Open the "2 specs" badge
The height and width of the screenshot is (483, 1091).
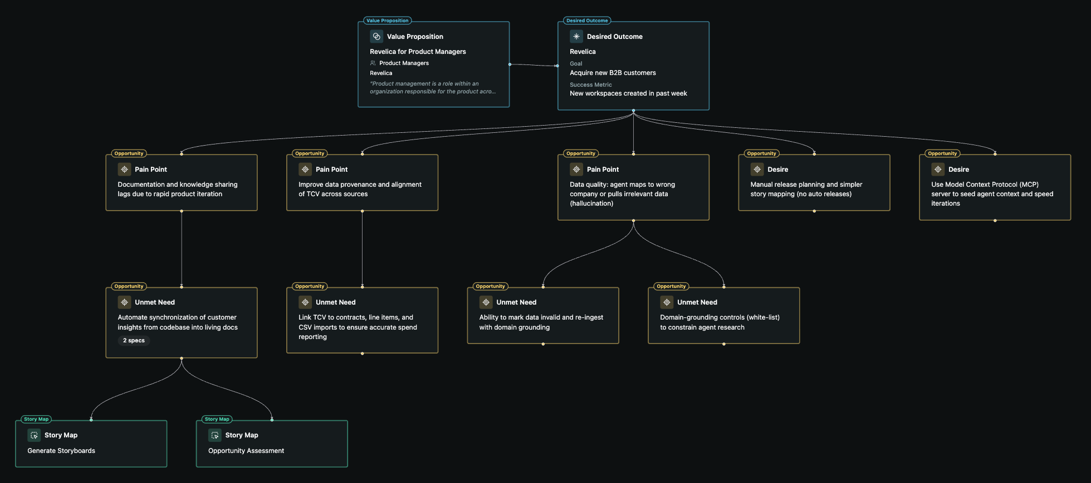click(x=134, y=341)
